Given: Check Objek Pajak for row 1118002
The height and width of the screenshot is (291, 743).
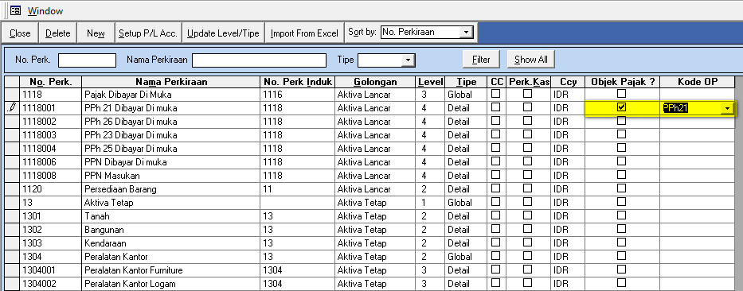Looking at the screenshot, I should 622,121.
